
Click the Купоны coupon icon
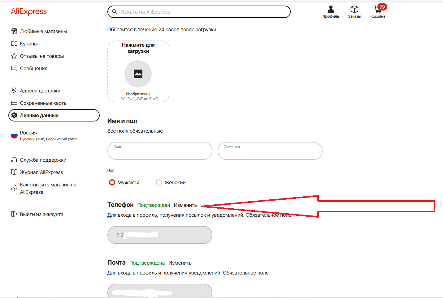click(x=14, y=44)
